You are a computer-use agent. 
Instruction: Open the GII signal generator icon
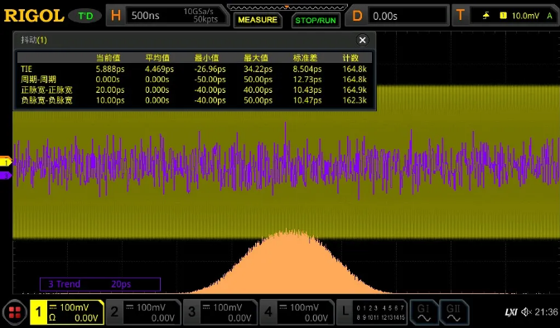454,312
